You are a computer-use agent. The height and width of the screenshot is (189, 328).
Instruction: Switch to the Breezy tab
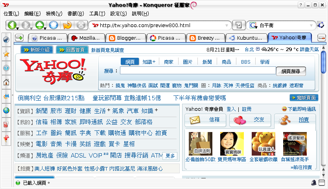coord(206,38)
